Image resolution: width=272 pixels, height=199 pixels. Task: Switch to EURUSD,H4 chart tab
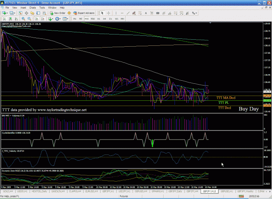tap(91, 191)
